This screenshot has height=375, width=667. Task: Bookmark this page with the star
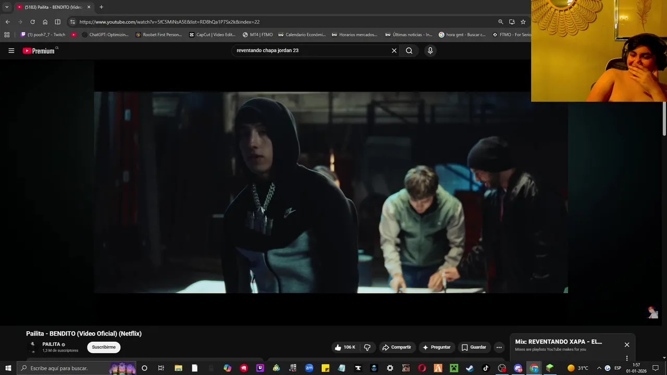523,22
